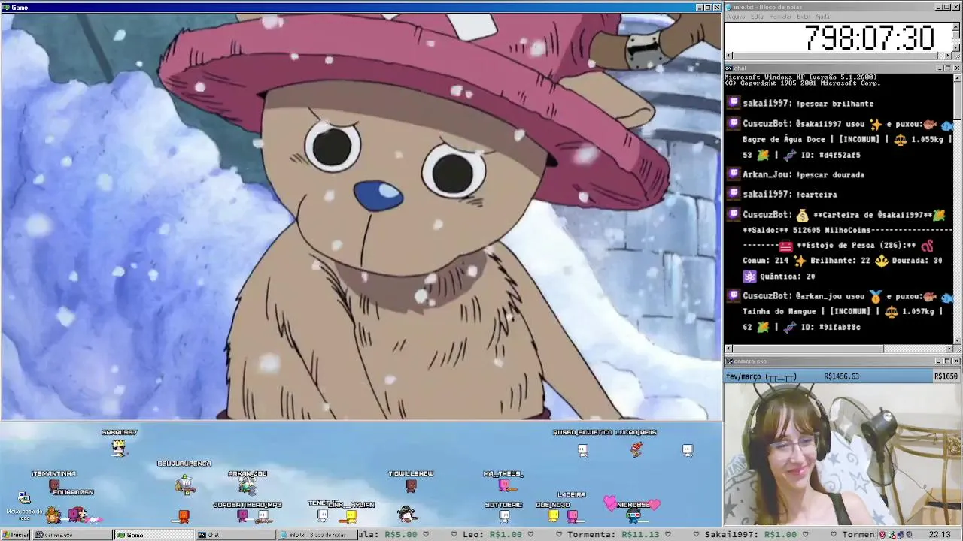Select the Game taskbar button
This screenshot has height=541, width=963.
click(x=153, y=535)
